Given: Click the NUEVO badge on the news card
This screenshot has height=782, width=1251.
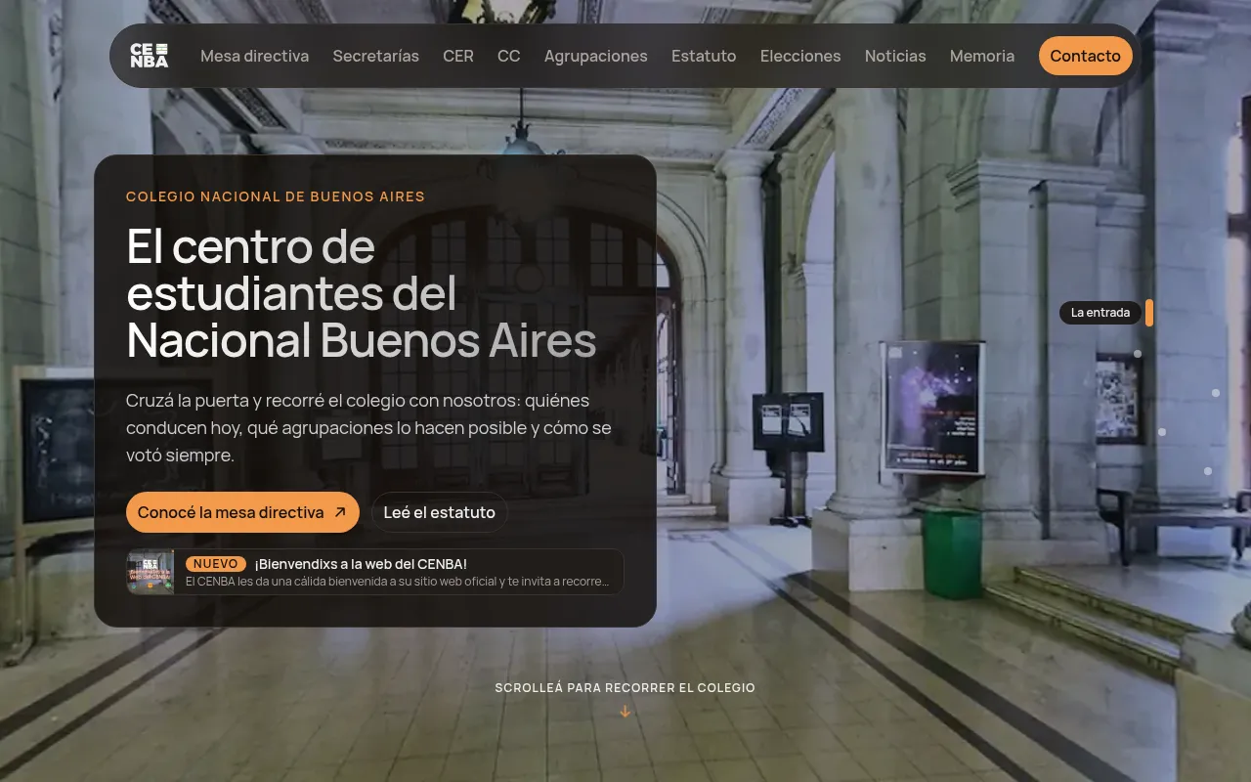Looking at the screenshot, I should point(216,564).
